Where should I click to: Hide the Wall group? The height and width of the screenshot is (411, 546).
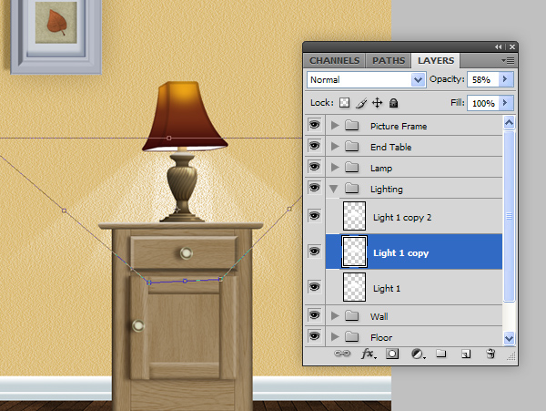pyautogui.click(x=315, y=316)
